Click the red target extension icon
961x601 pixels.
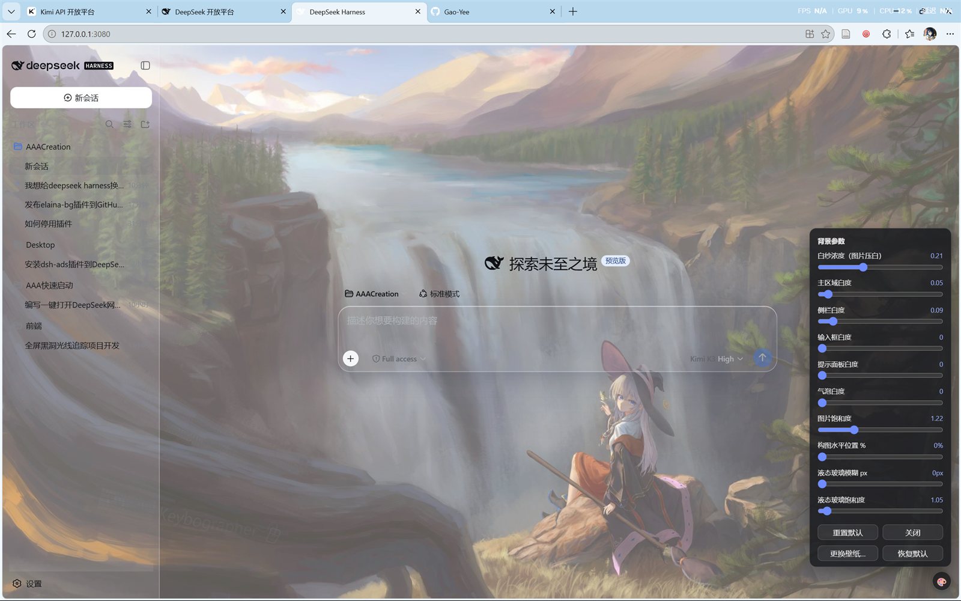coord(866,34)
